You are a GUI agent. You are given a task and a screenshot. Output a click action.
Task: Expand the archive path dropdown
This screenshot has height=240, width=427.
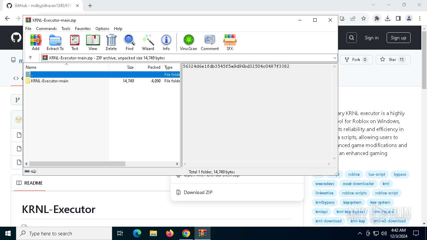pyautogui.click(x=335, y=58)
